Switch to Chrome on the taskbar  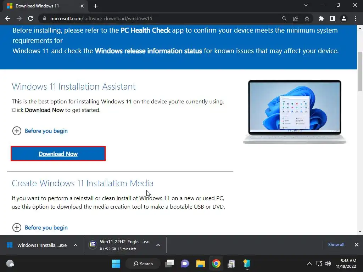[x=216, y=263]
